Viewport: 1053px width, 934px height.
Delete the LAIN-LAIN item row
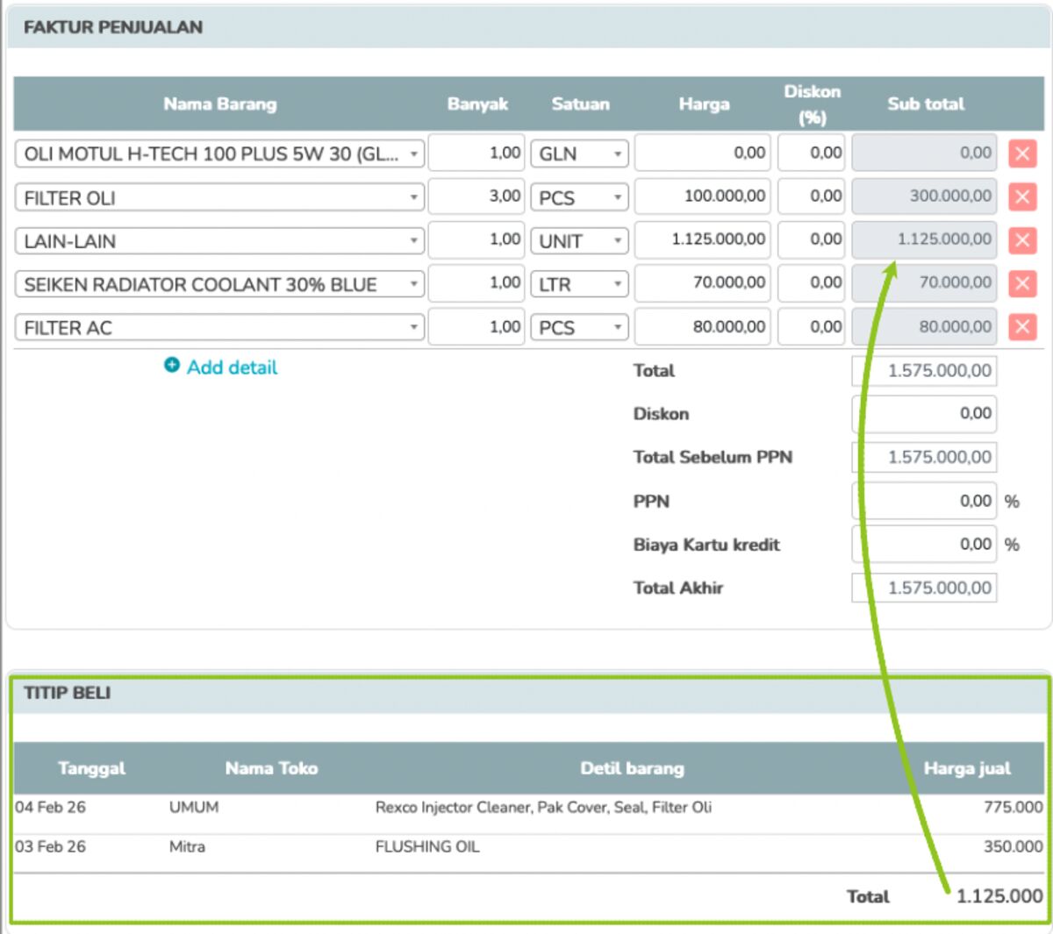tap(1021, 240)
